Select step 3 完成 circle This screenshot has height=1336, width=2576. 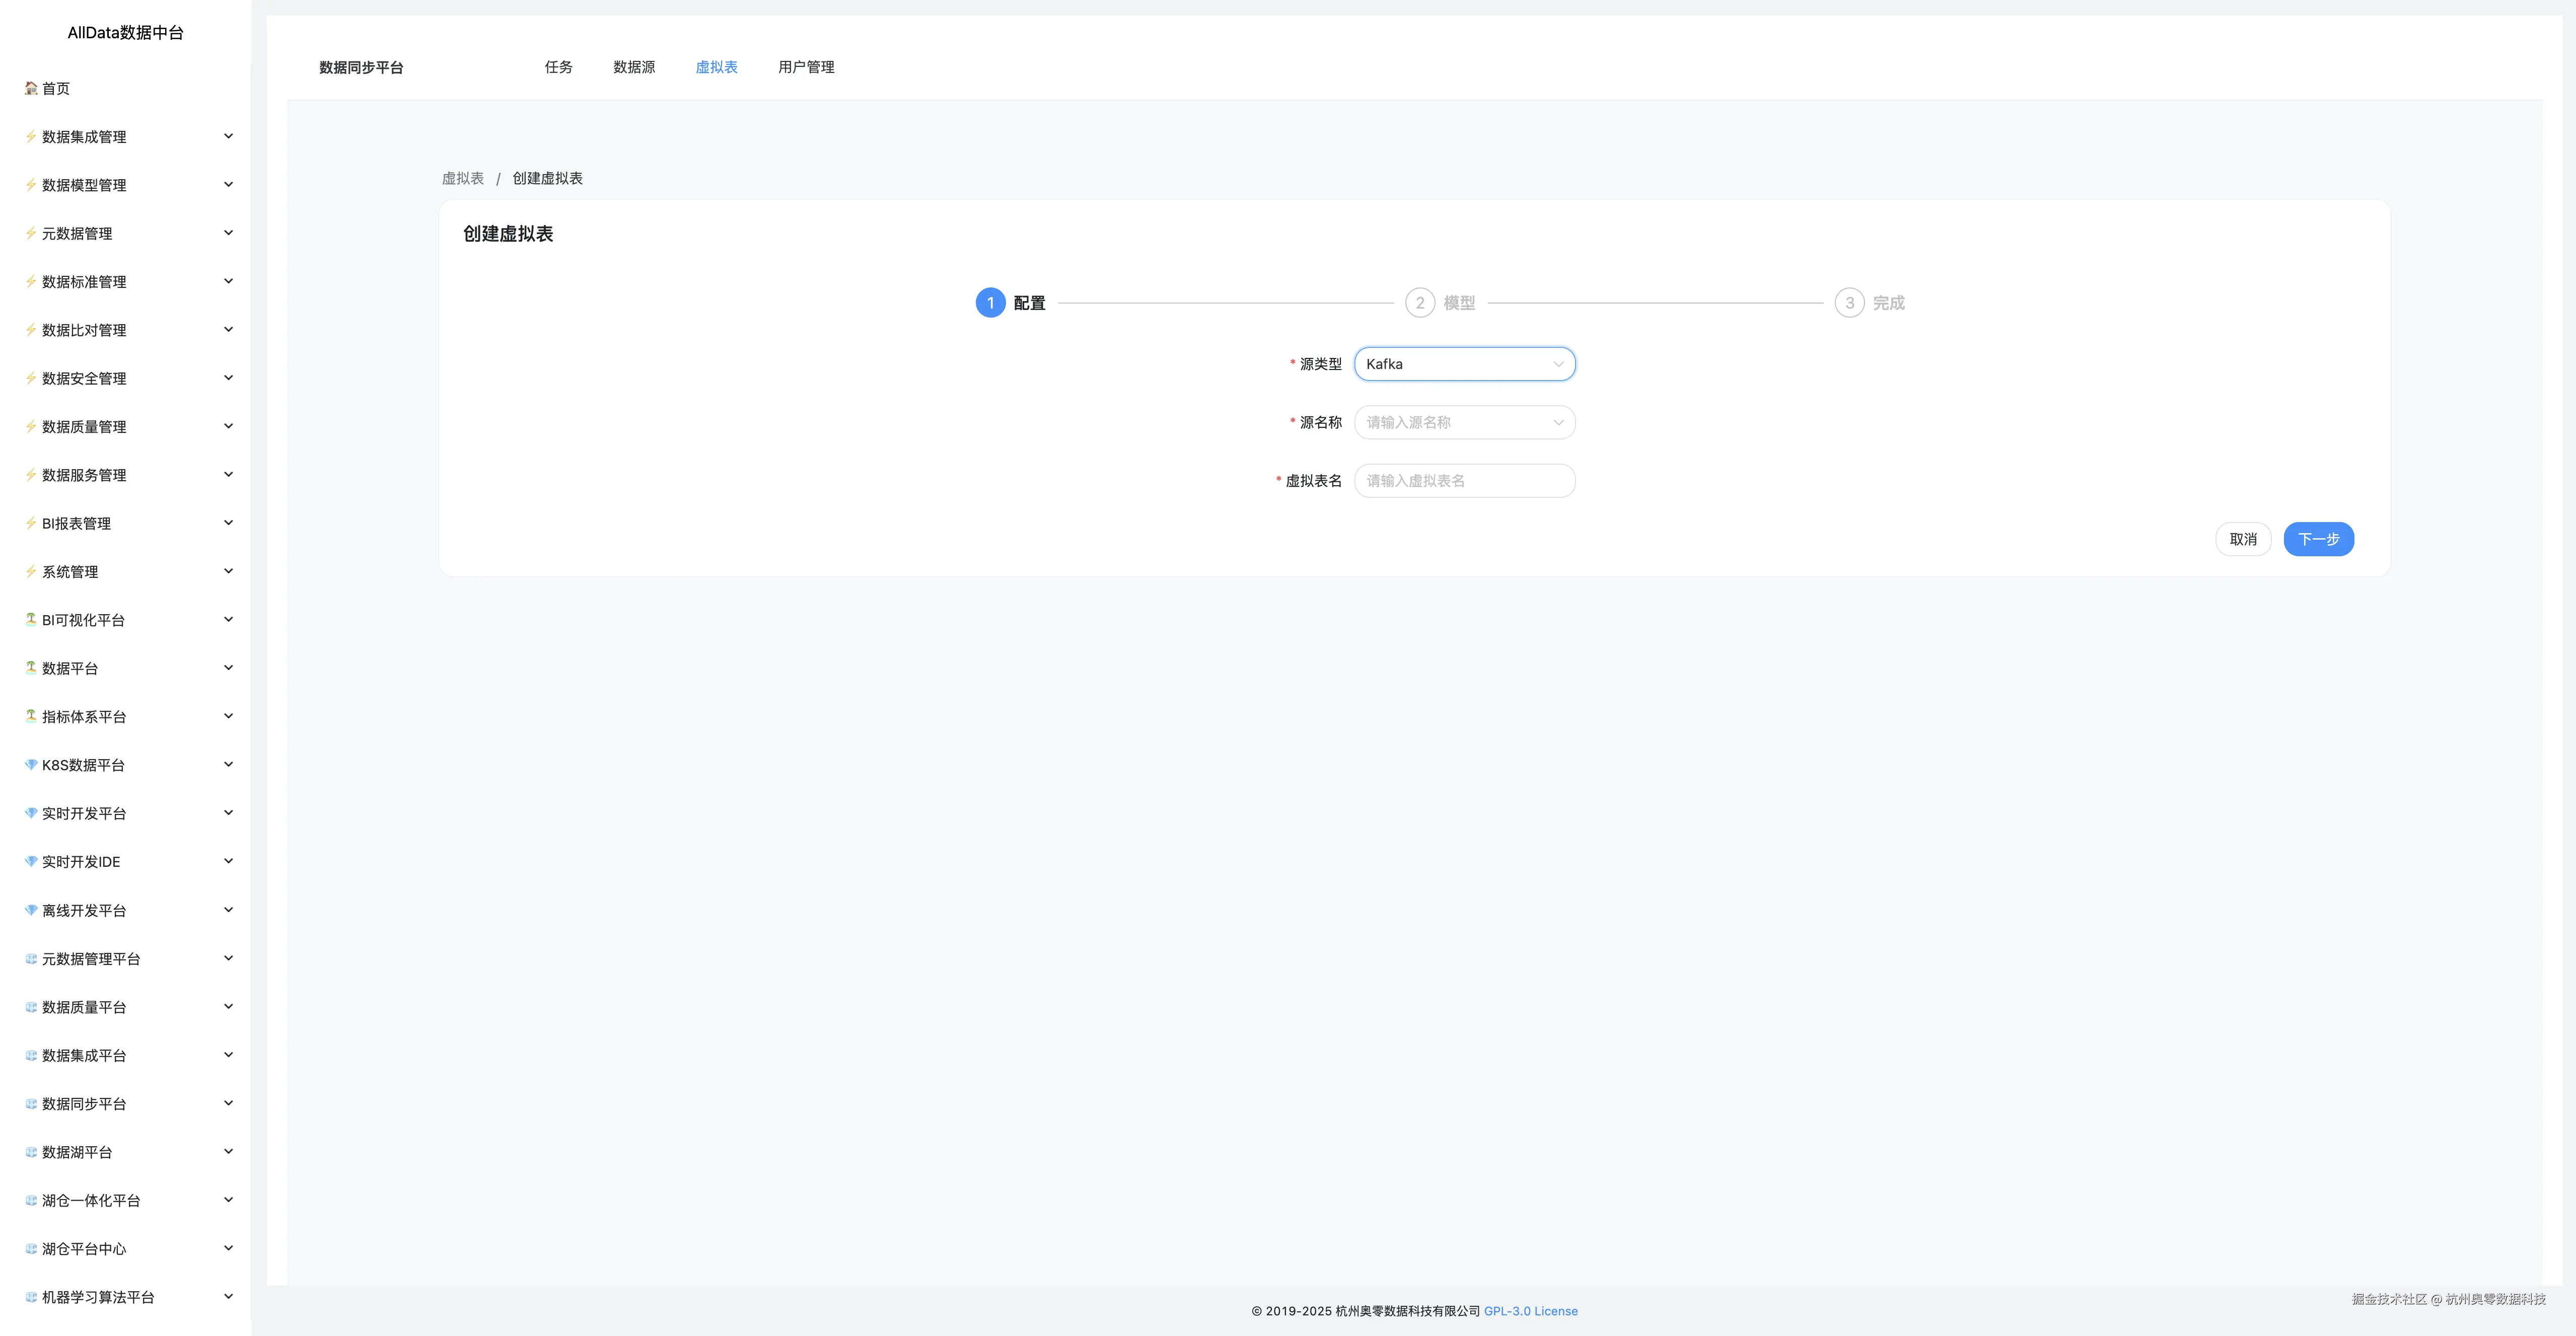coord(1849,303)
